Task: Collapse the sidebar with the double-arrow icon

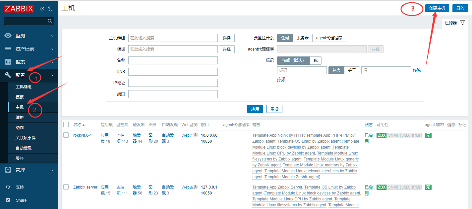Action: tap(42, 8)
